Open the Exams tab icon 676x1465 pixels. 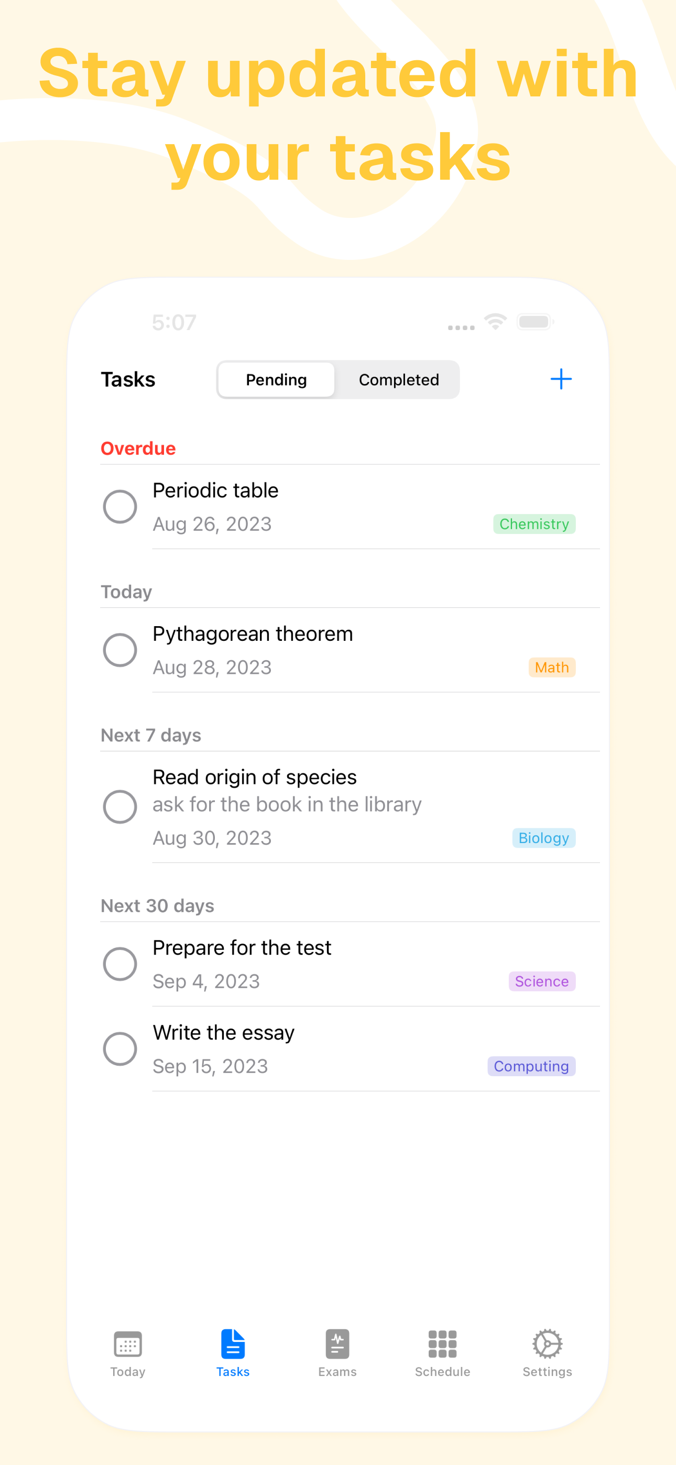click(337, 1344)
